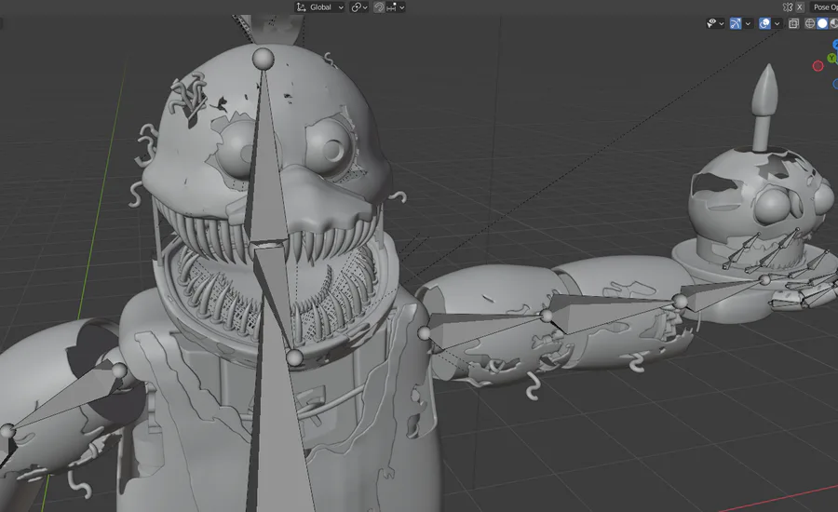Expand the overlays settings arrow
Screen dimensions: 838x512
[x=777, y=23]
